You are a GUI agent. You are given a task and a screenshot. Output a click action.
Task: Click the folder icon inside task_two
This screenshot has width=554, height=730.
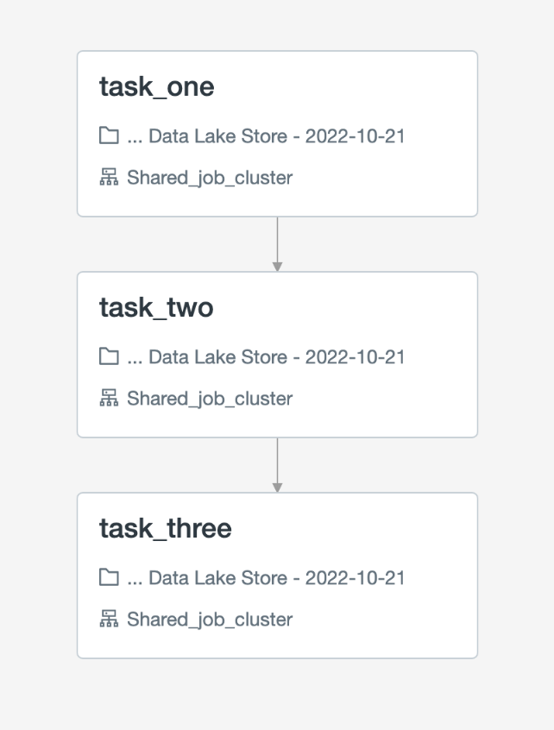pos(108,356)
